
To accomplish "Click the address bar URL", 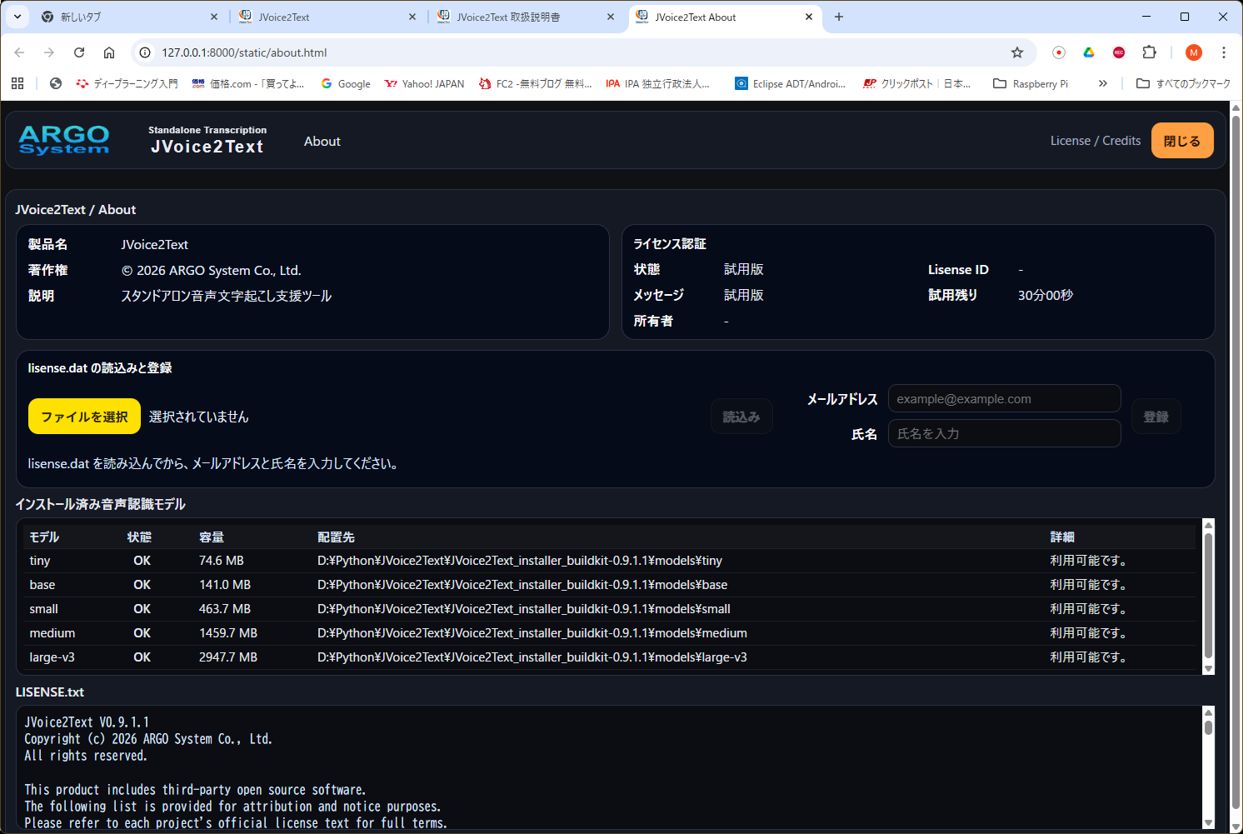I will tap(244, 52).
